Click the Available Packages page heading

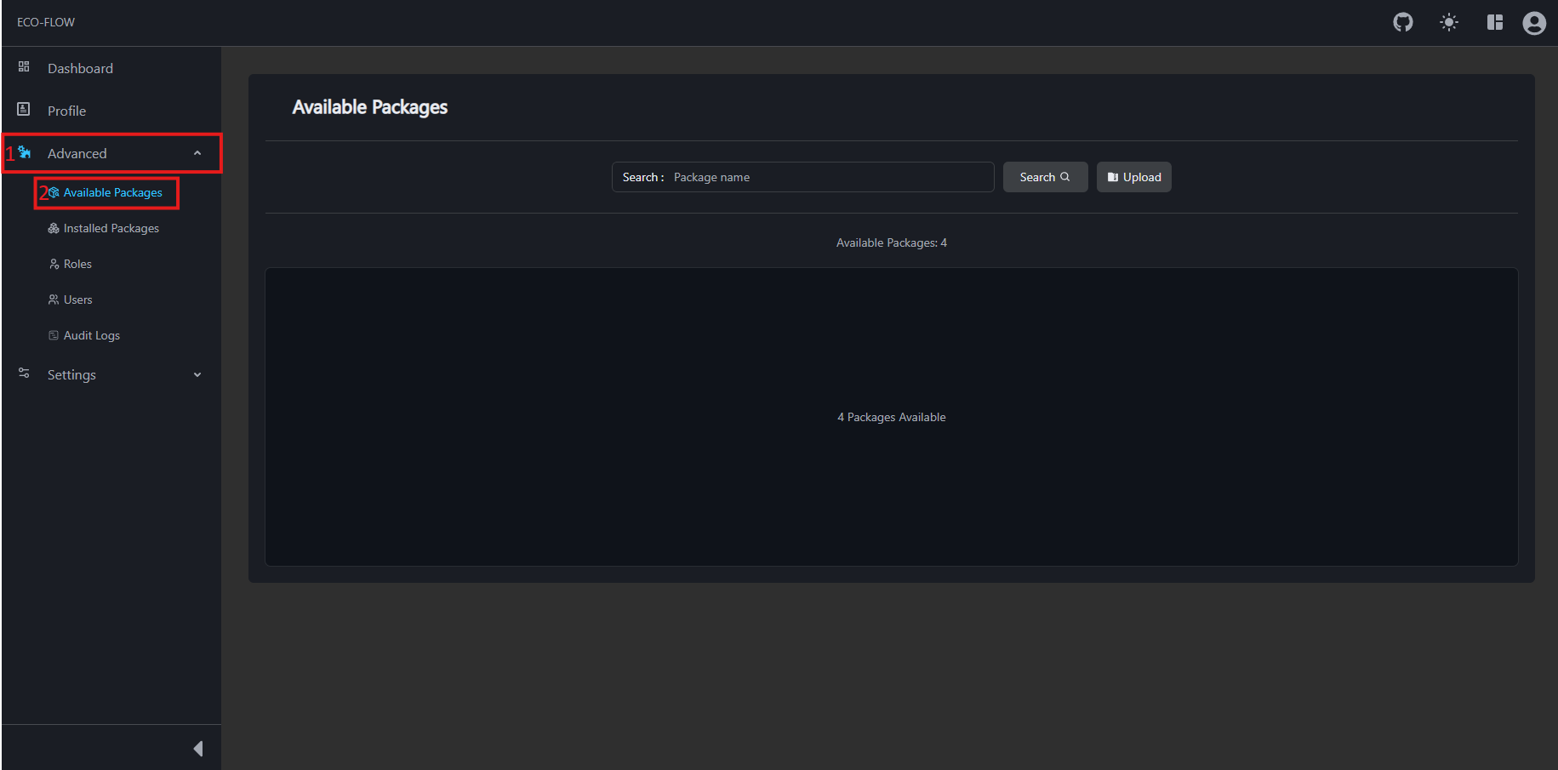[370, 107]
